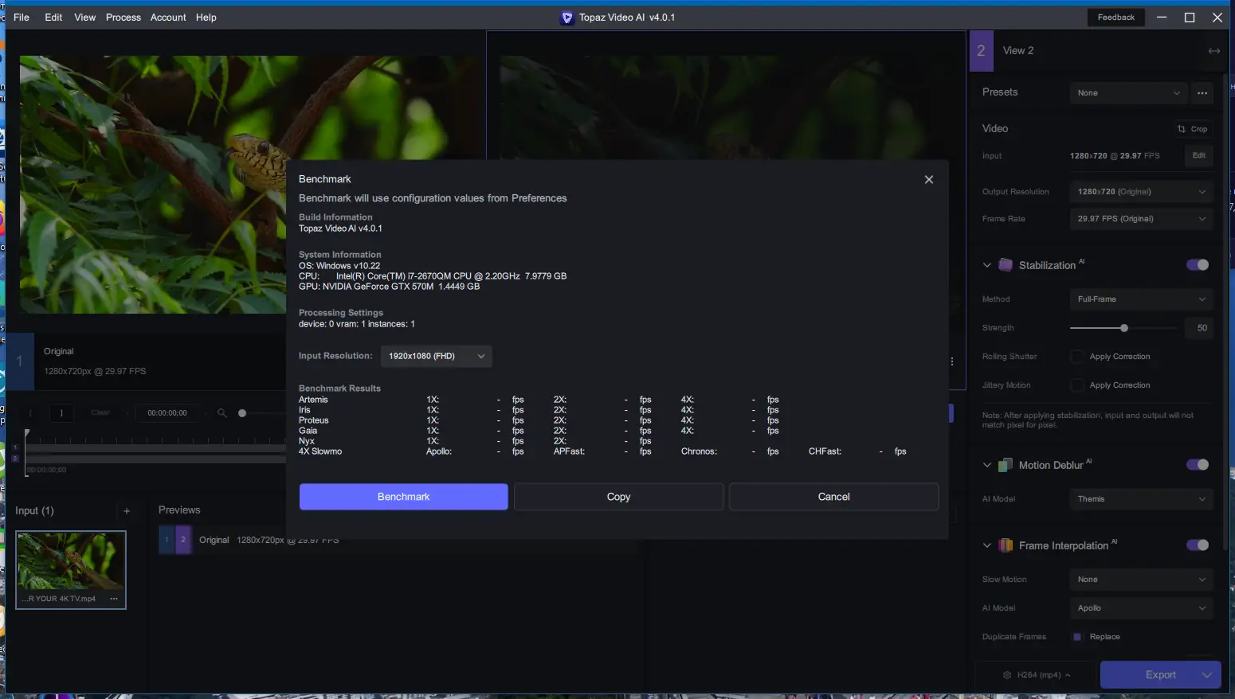Viewport: 1235px width, 699px height.
Task: Select track 2 marker on the timeline
Action: [x=15, y=459]
